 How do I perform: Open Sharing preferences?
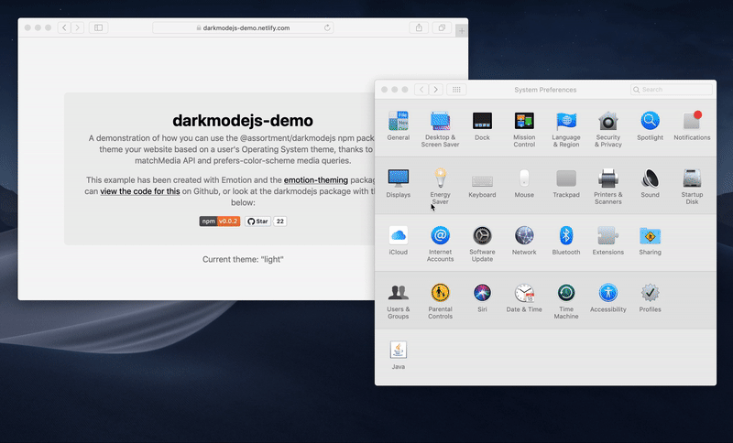click(x=650, y=241)
